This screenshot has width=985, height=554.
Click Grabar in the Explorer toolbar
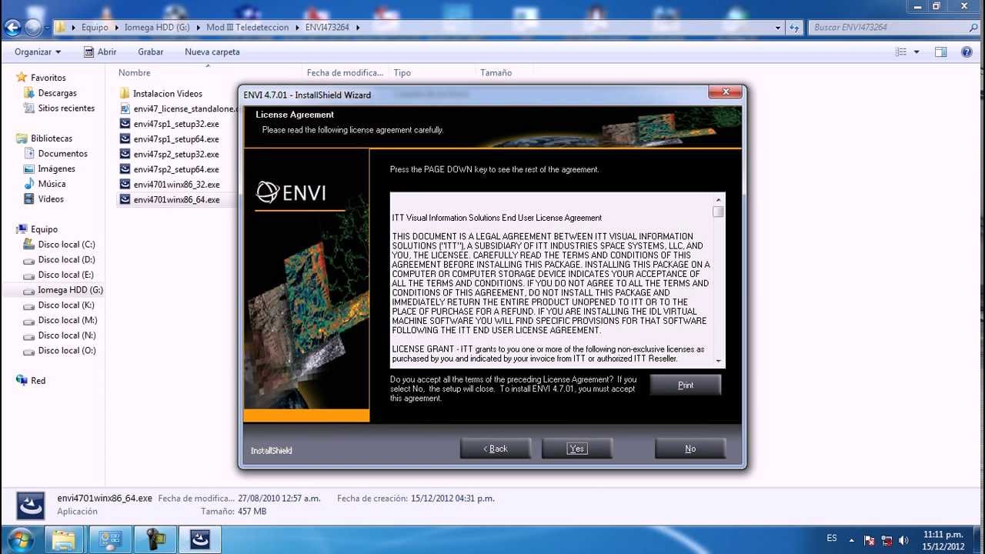[x=151, y=52]
